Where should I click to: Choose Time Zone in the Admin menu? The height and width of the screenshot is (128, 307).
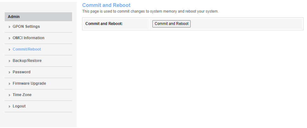click(x=22, y=95)
